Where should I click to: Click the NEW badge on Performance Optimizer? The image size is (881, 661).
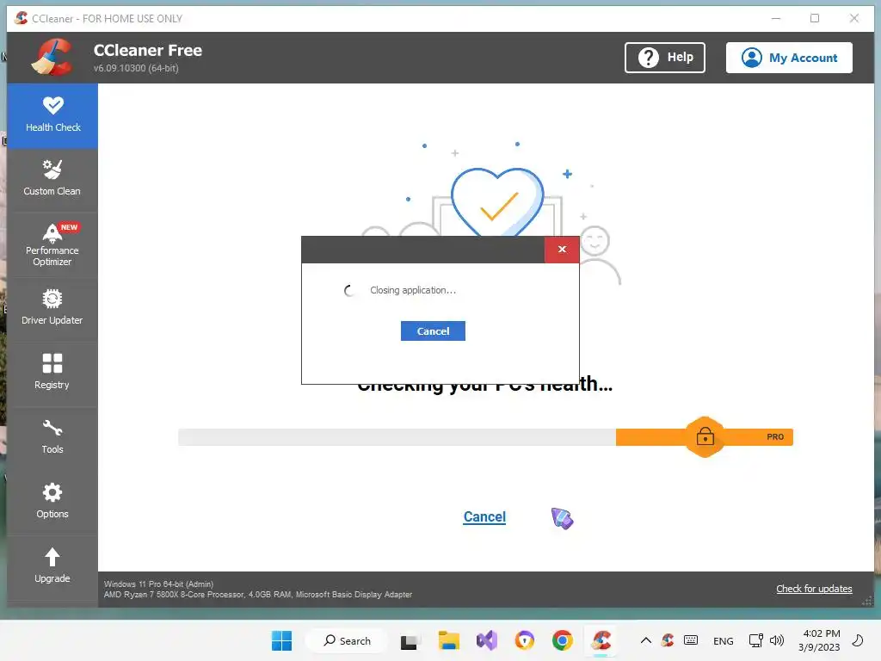pyautogui.click(x=69, y=227)
